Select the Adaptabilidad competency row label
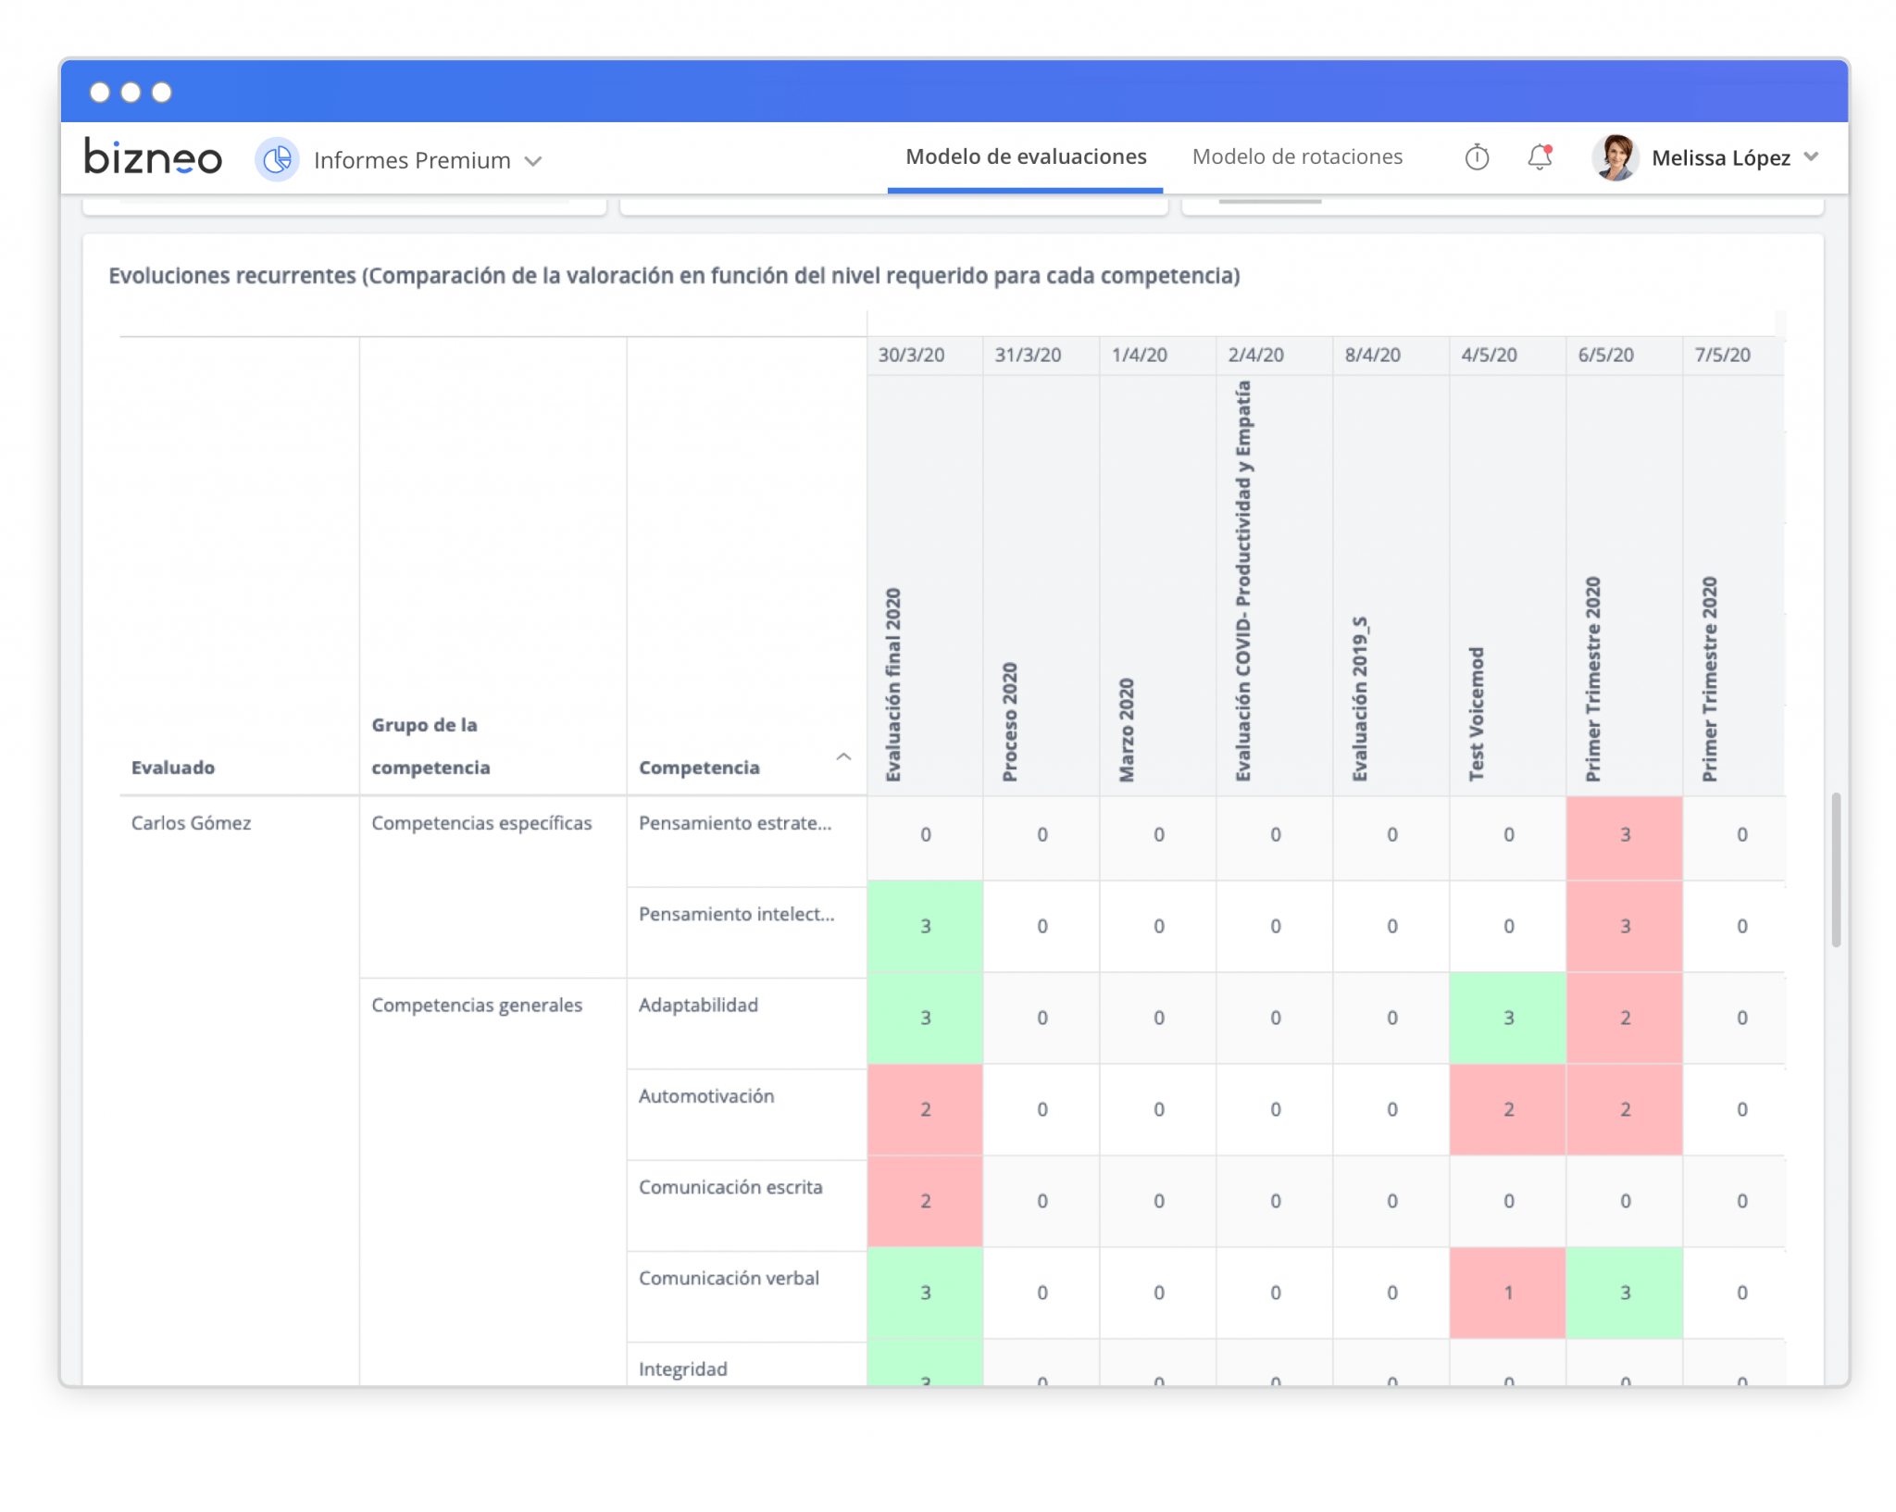The height and width of the screenshot is (1512, 1896). point(698,1005)
